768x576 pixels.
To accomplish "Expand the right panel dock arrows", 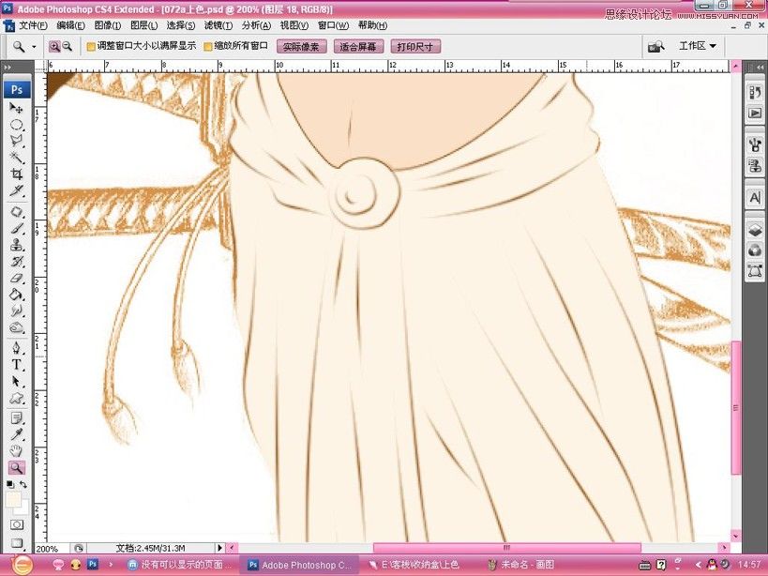I will point(759,67).
